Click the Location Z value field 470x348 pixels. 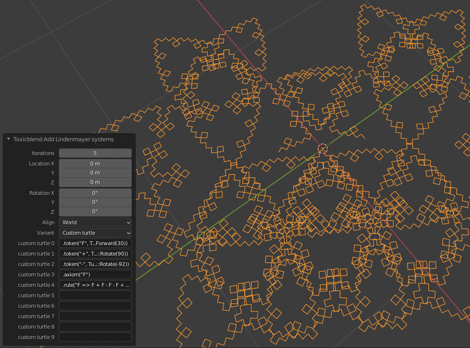pos(95,182)
